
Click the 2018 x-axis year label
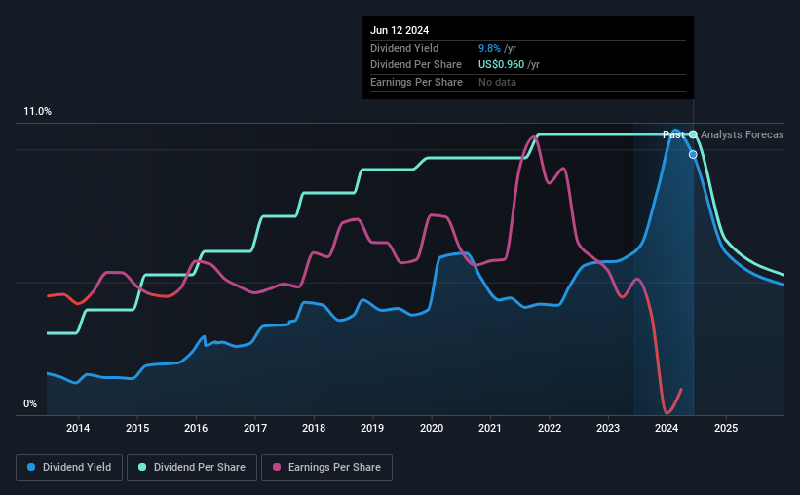(314, 428)
